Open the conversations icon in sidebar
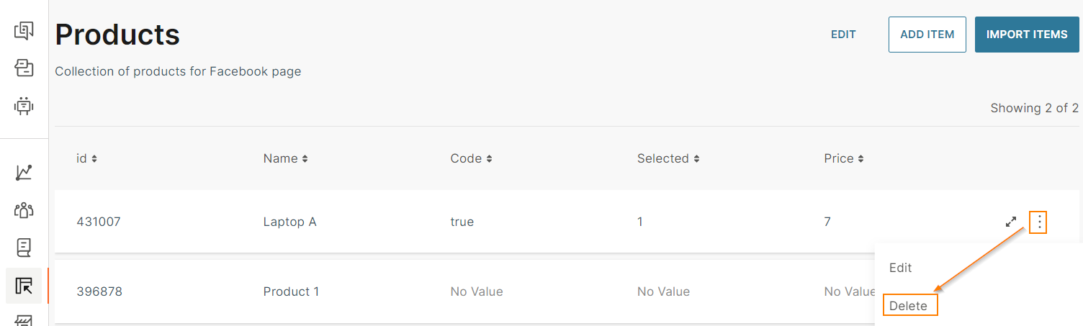 pos(24,31)
